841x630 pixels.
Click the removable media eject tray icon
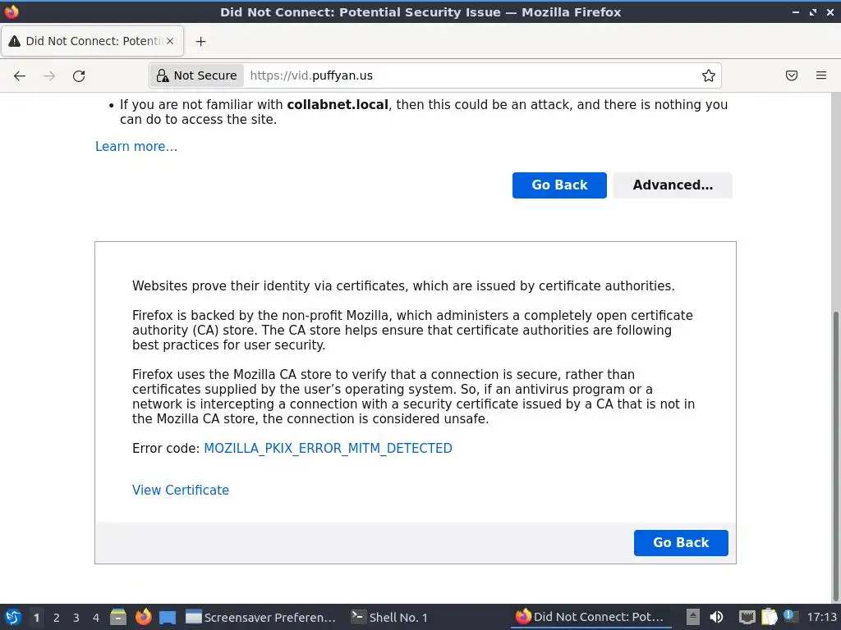(693, 617)
